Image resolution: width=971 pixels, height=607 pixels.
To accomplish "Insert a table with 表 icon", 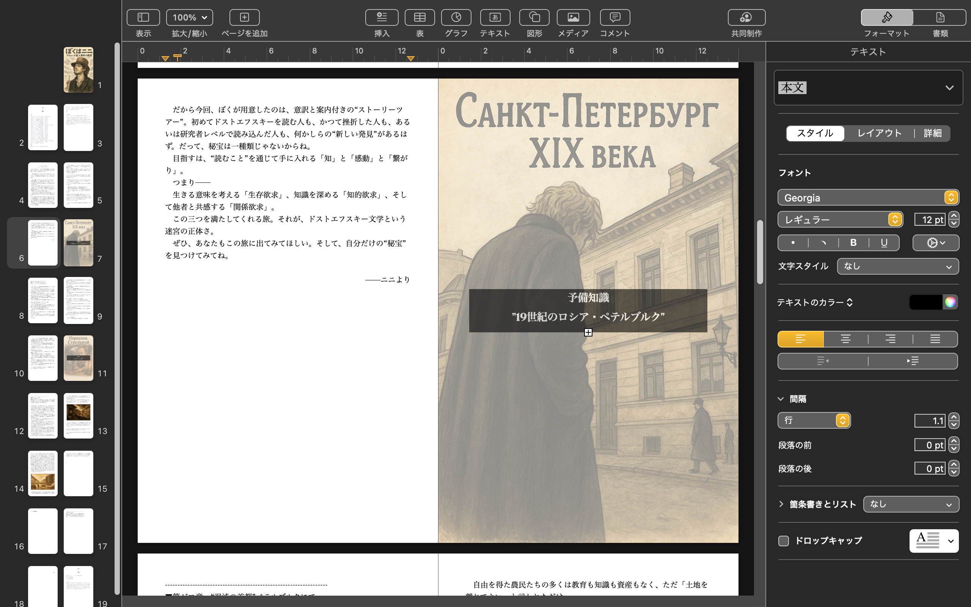I will 420,17.
